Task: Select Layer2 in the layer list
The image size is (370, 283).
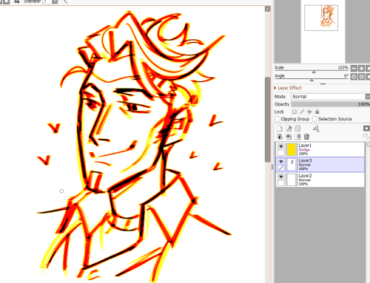Action: [x=320, y=180]
